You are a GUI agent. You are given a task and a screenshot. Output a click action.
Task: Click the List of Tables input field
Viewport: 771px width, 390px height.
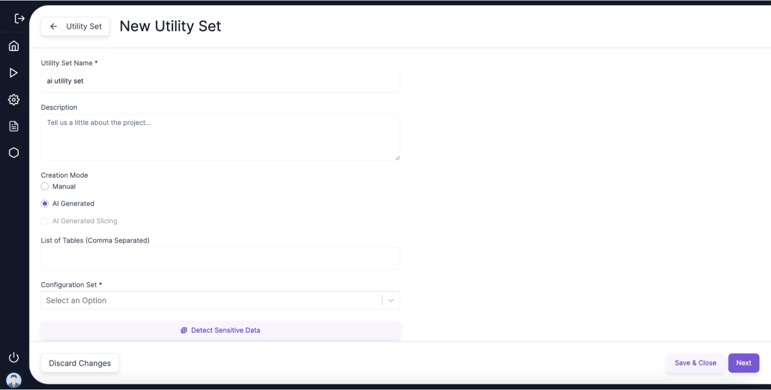220,258
